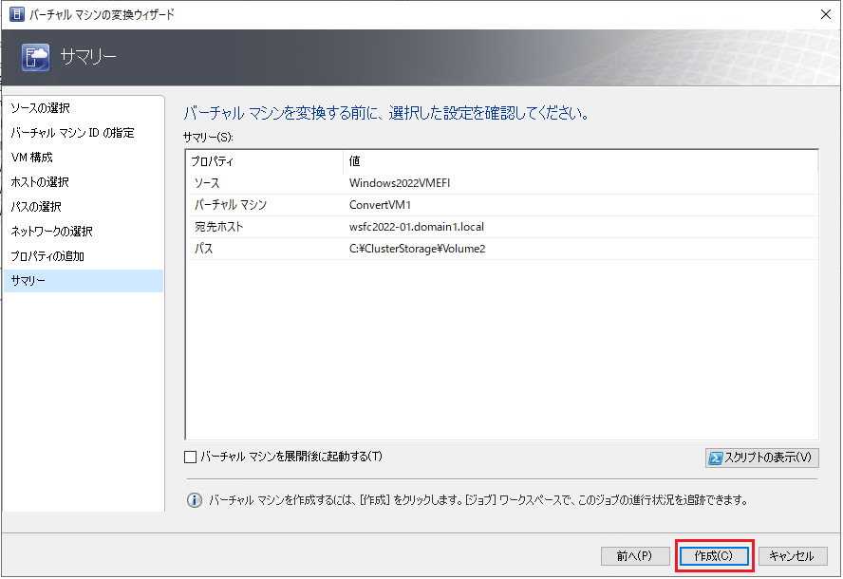The image size is (843, 579).
Task: Click the キャンセル button
Action: point(793,556)
